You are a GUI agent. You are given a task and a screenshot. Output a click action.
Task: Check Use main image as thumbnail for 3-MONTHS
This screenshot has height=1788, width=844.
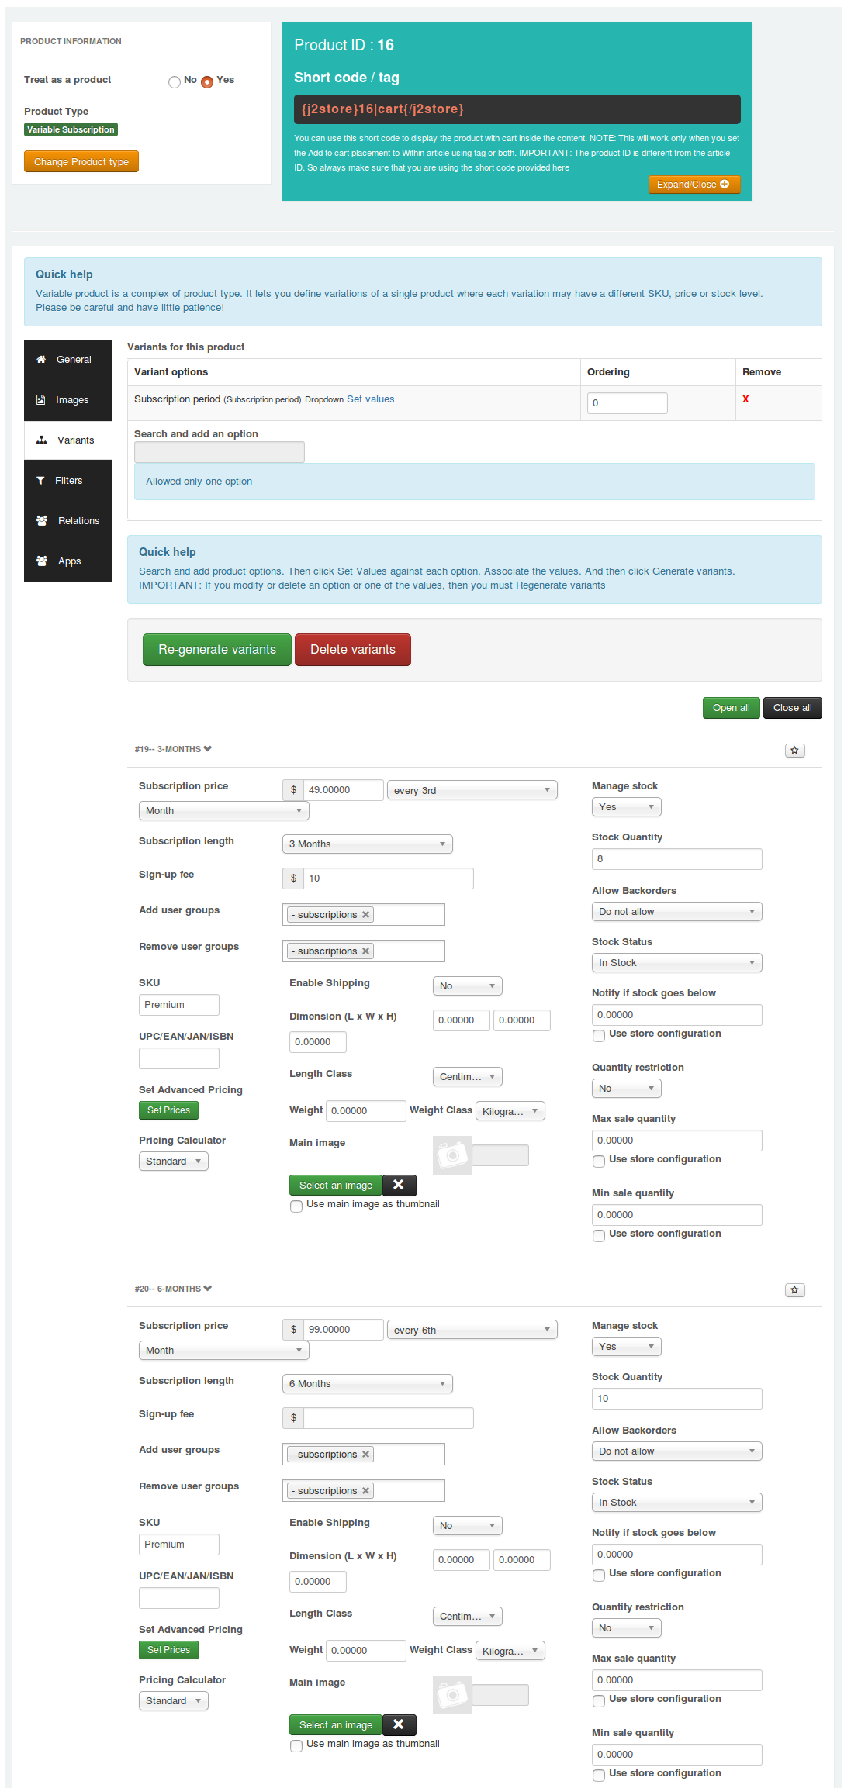[296, 1206]
